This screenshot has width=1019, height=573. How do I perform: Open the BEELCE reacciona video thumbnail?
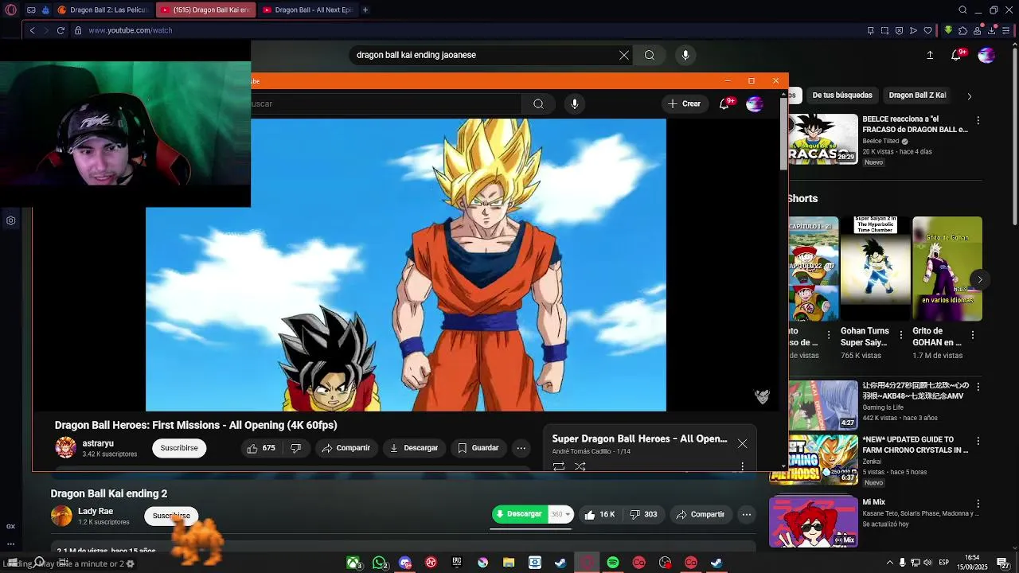(x=823, y=139)
